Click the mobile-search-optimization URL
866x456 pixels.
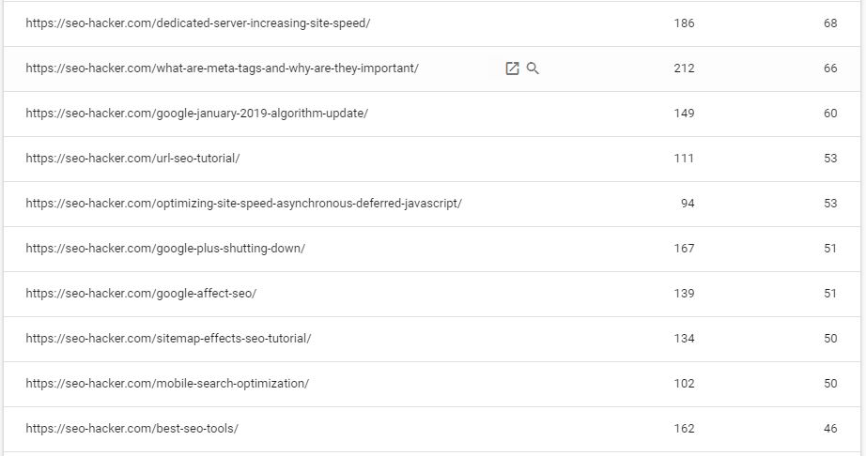[167, 384]
